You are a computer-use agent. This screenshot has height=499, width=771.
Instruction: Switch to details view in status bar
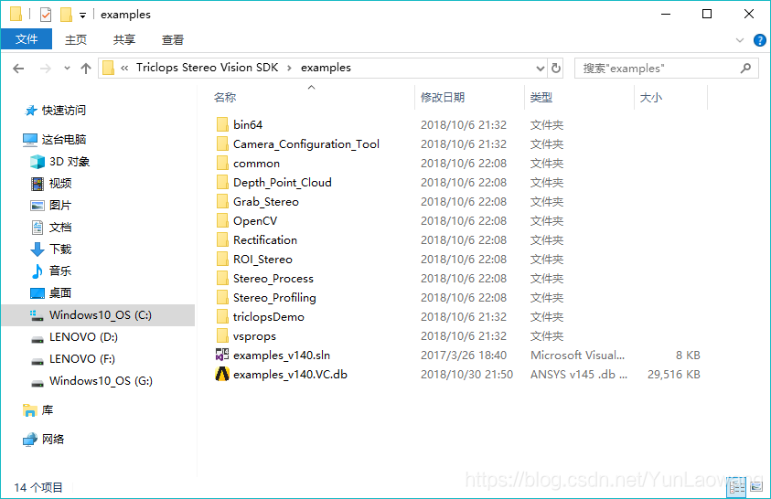pos(736,487)
